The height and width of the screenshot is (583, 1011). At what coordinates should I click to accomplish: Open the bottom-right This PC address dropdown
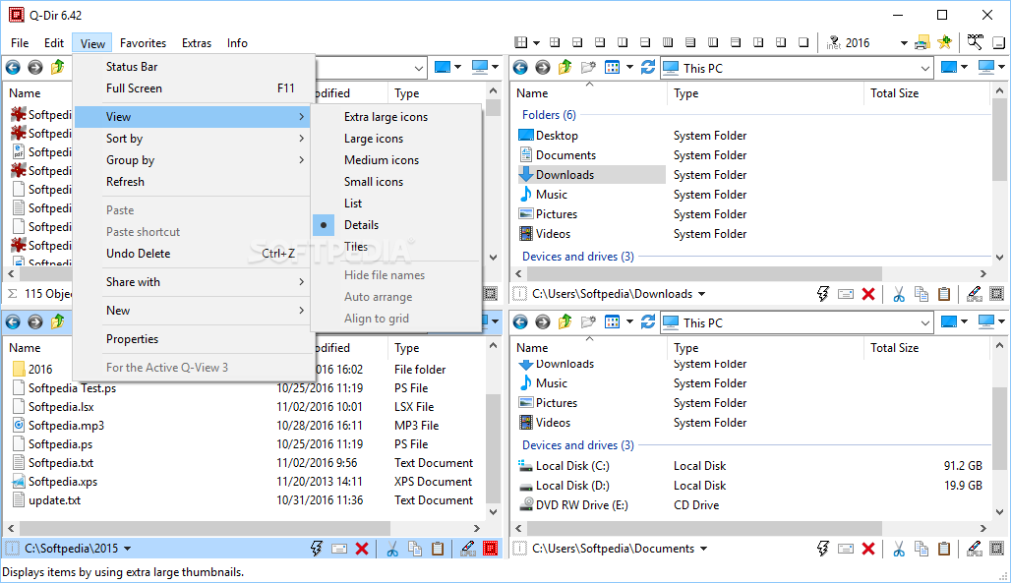point(925,322)
